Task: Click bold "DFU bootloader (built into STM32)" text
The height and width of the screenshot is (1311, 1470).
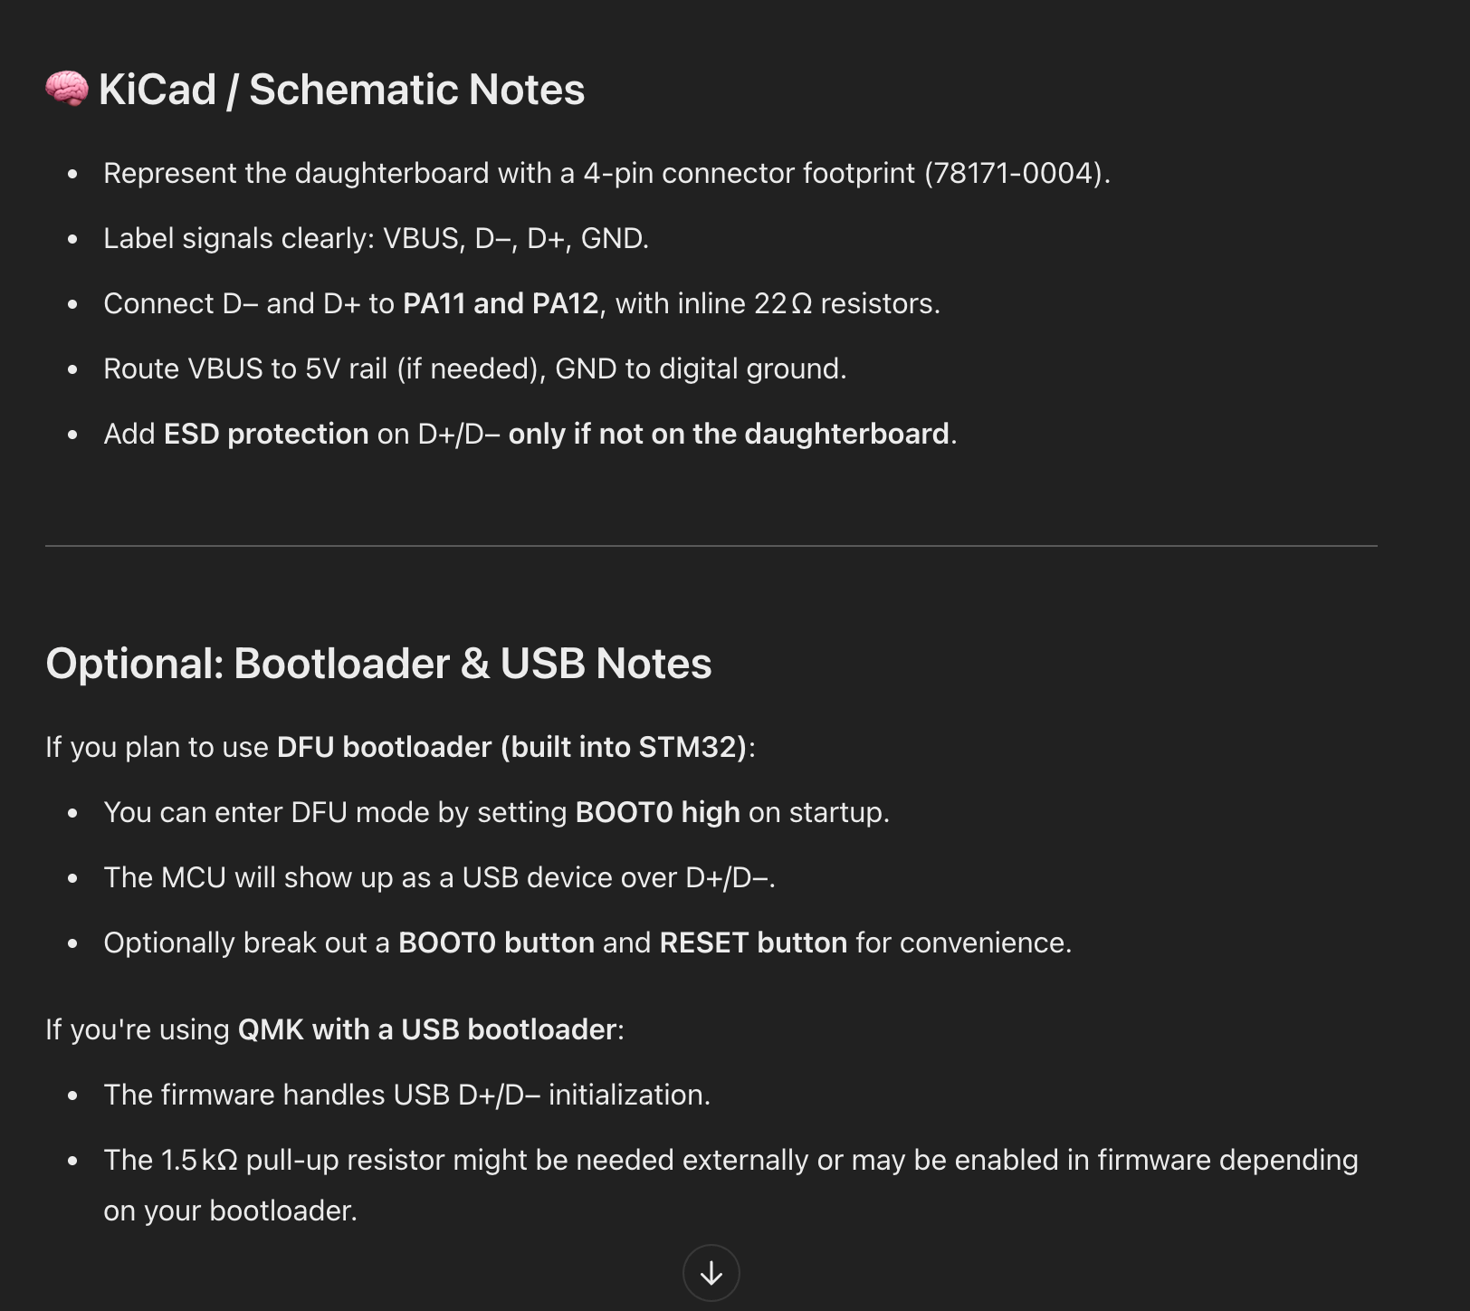Action: [x=511, y=747]
